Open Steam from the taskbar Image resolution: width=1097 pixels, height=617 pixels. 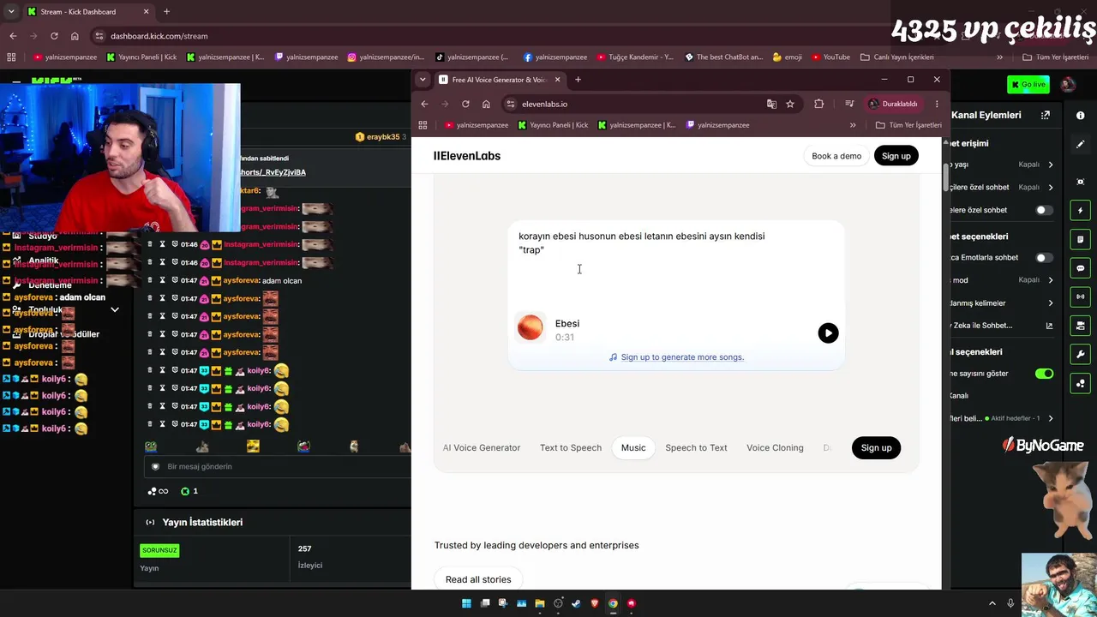point(576,603)
